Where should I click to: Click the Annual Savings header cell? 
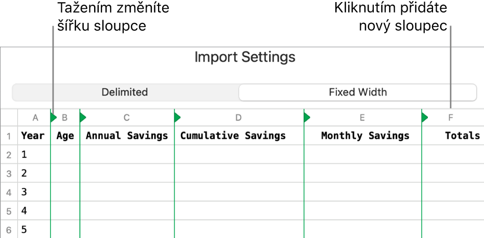point(127,136)
